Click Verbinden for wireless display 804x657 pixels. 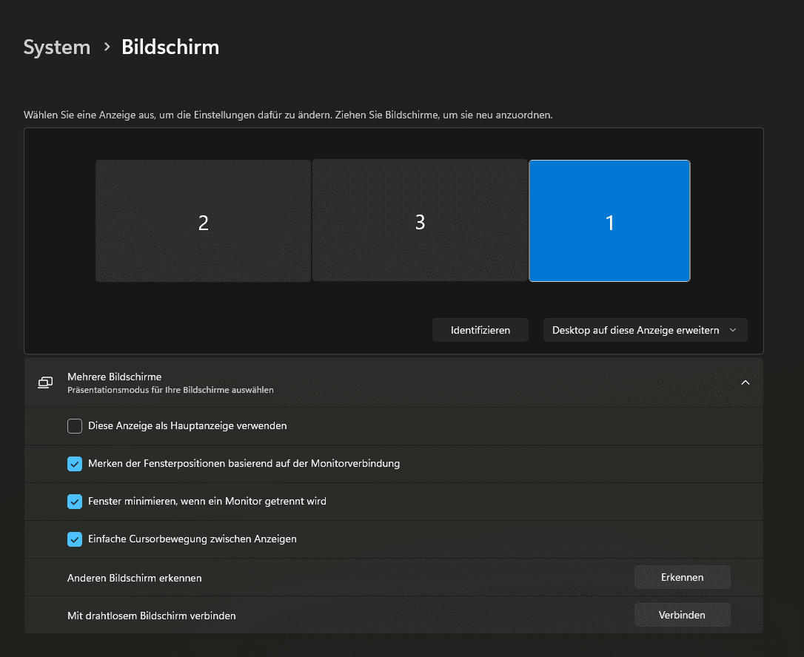pyautogui.click(x=682, y=615)
